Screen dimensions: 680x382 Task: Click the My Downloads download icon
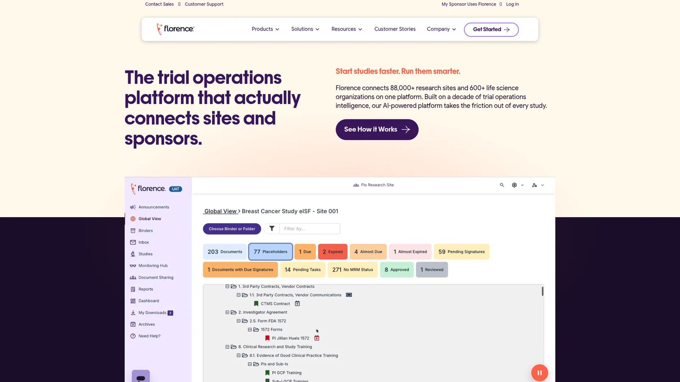point(133,313)
